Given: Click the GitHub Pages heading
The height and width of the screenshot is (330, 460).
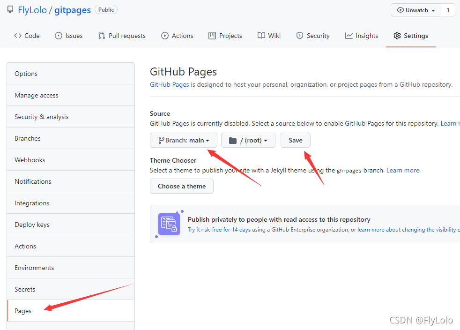Looking at the screenshot, I should 183,72.
